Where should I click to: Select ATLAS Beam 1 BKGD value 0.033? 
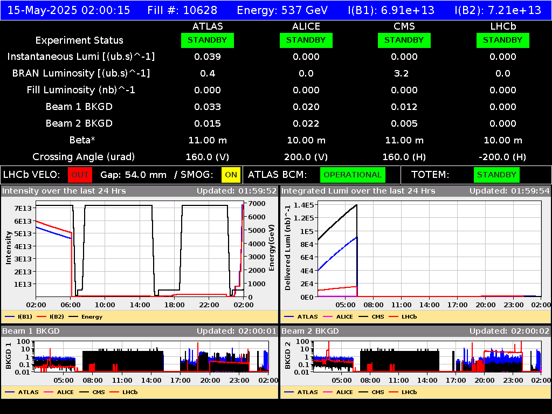pyautogui.click(x=208, y=107)
